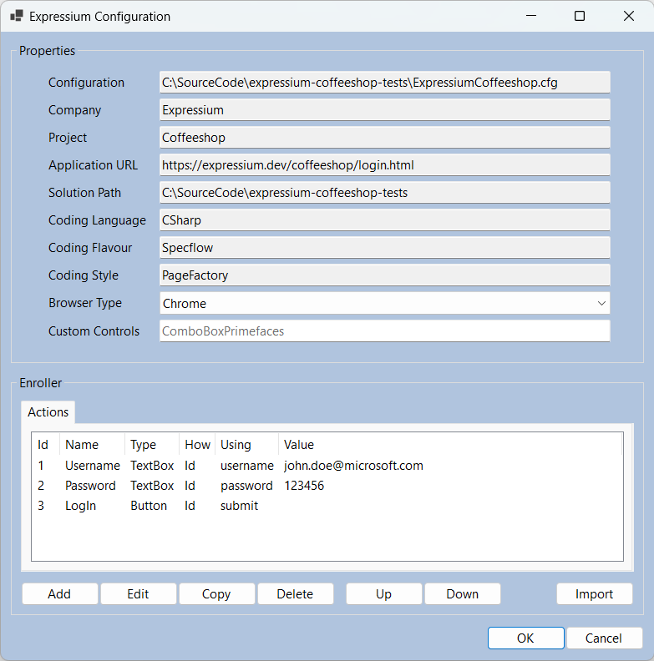Click the username cell in Using column
Image resolution: width=654 pixels, height=661 pixels.
[x=247, y=466]
